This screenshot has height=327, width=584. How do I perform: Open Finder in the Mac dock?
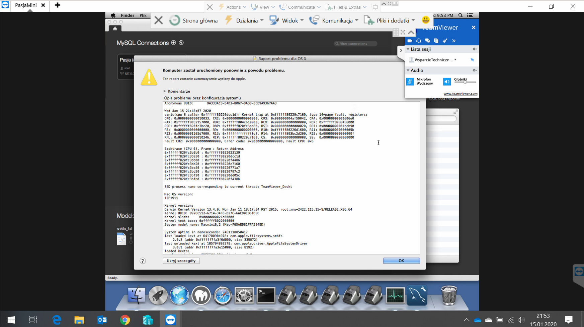tap(136, 296)
